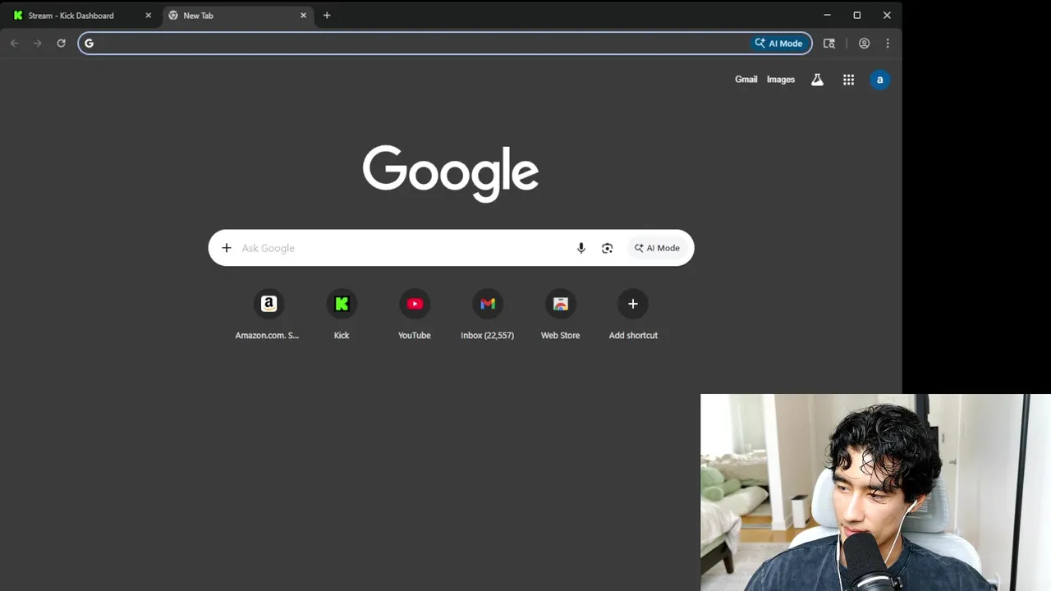Click the webcam overlay
Image resolution: width=1051 pixels, height=591 pixels.
[x=875, y=492]
